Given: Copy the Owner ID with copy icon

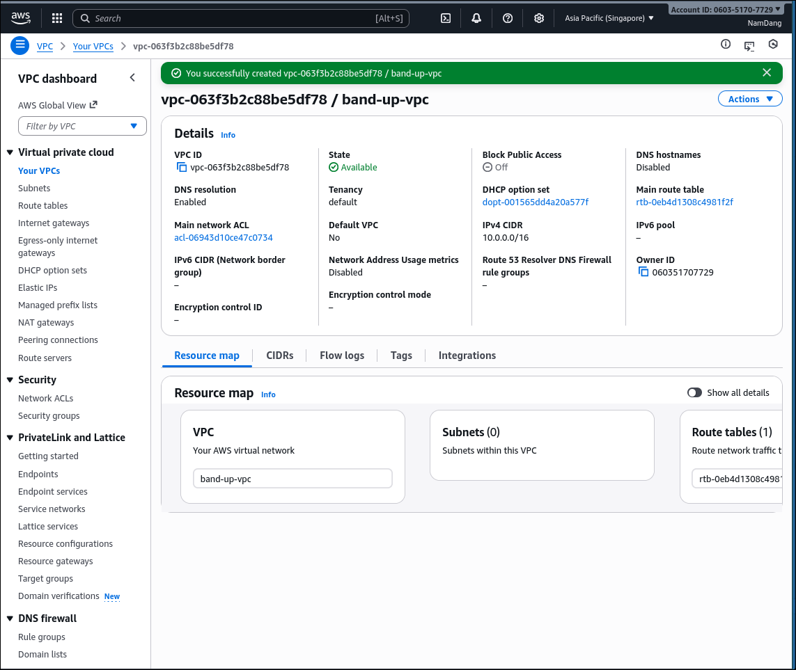Looking at the screenshot, I should (643, 272).
